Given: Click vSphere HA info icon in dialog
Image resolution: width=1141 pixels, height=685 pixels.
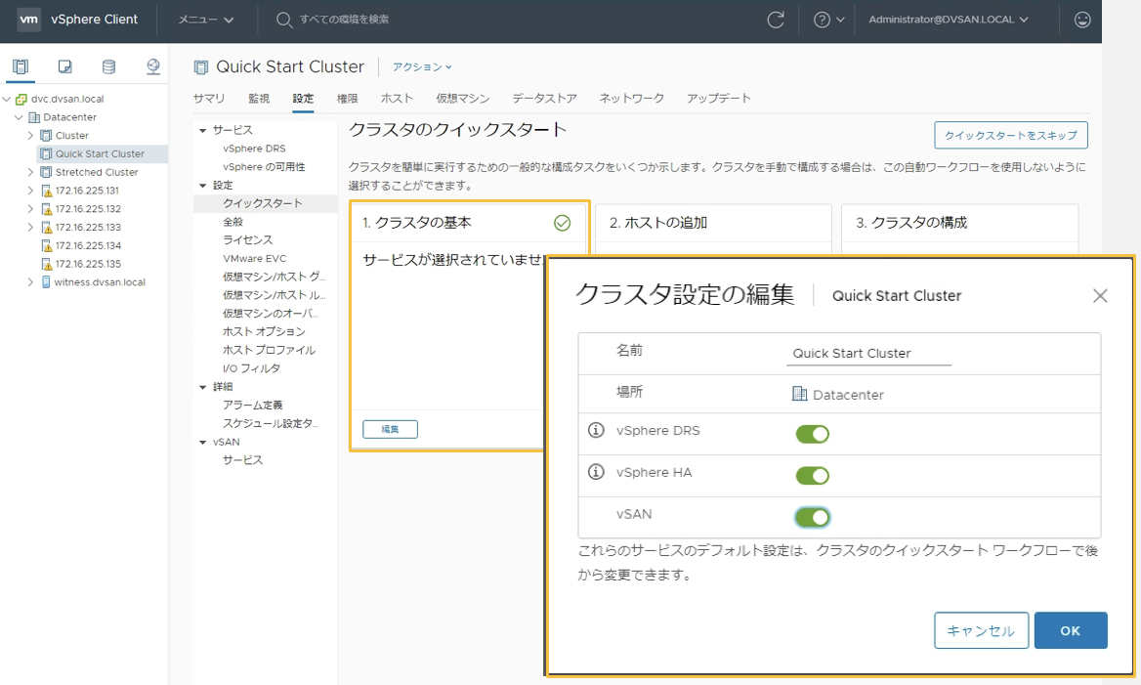Looking at the screenshot, I should [x=596, y=472].
